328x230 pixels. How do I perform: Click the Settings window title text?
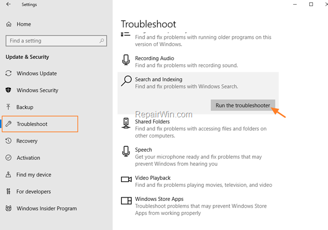[x=29, y=4]
